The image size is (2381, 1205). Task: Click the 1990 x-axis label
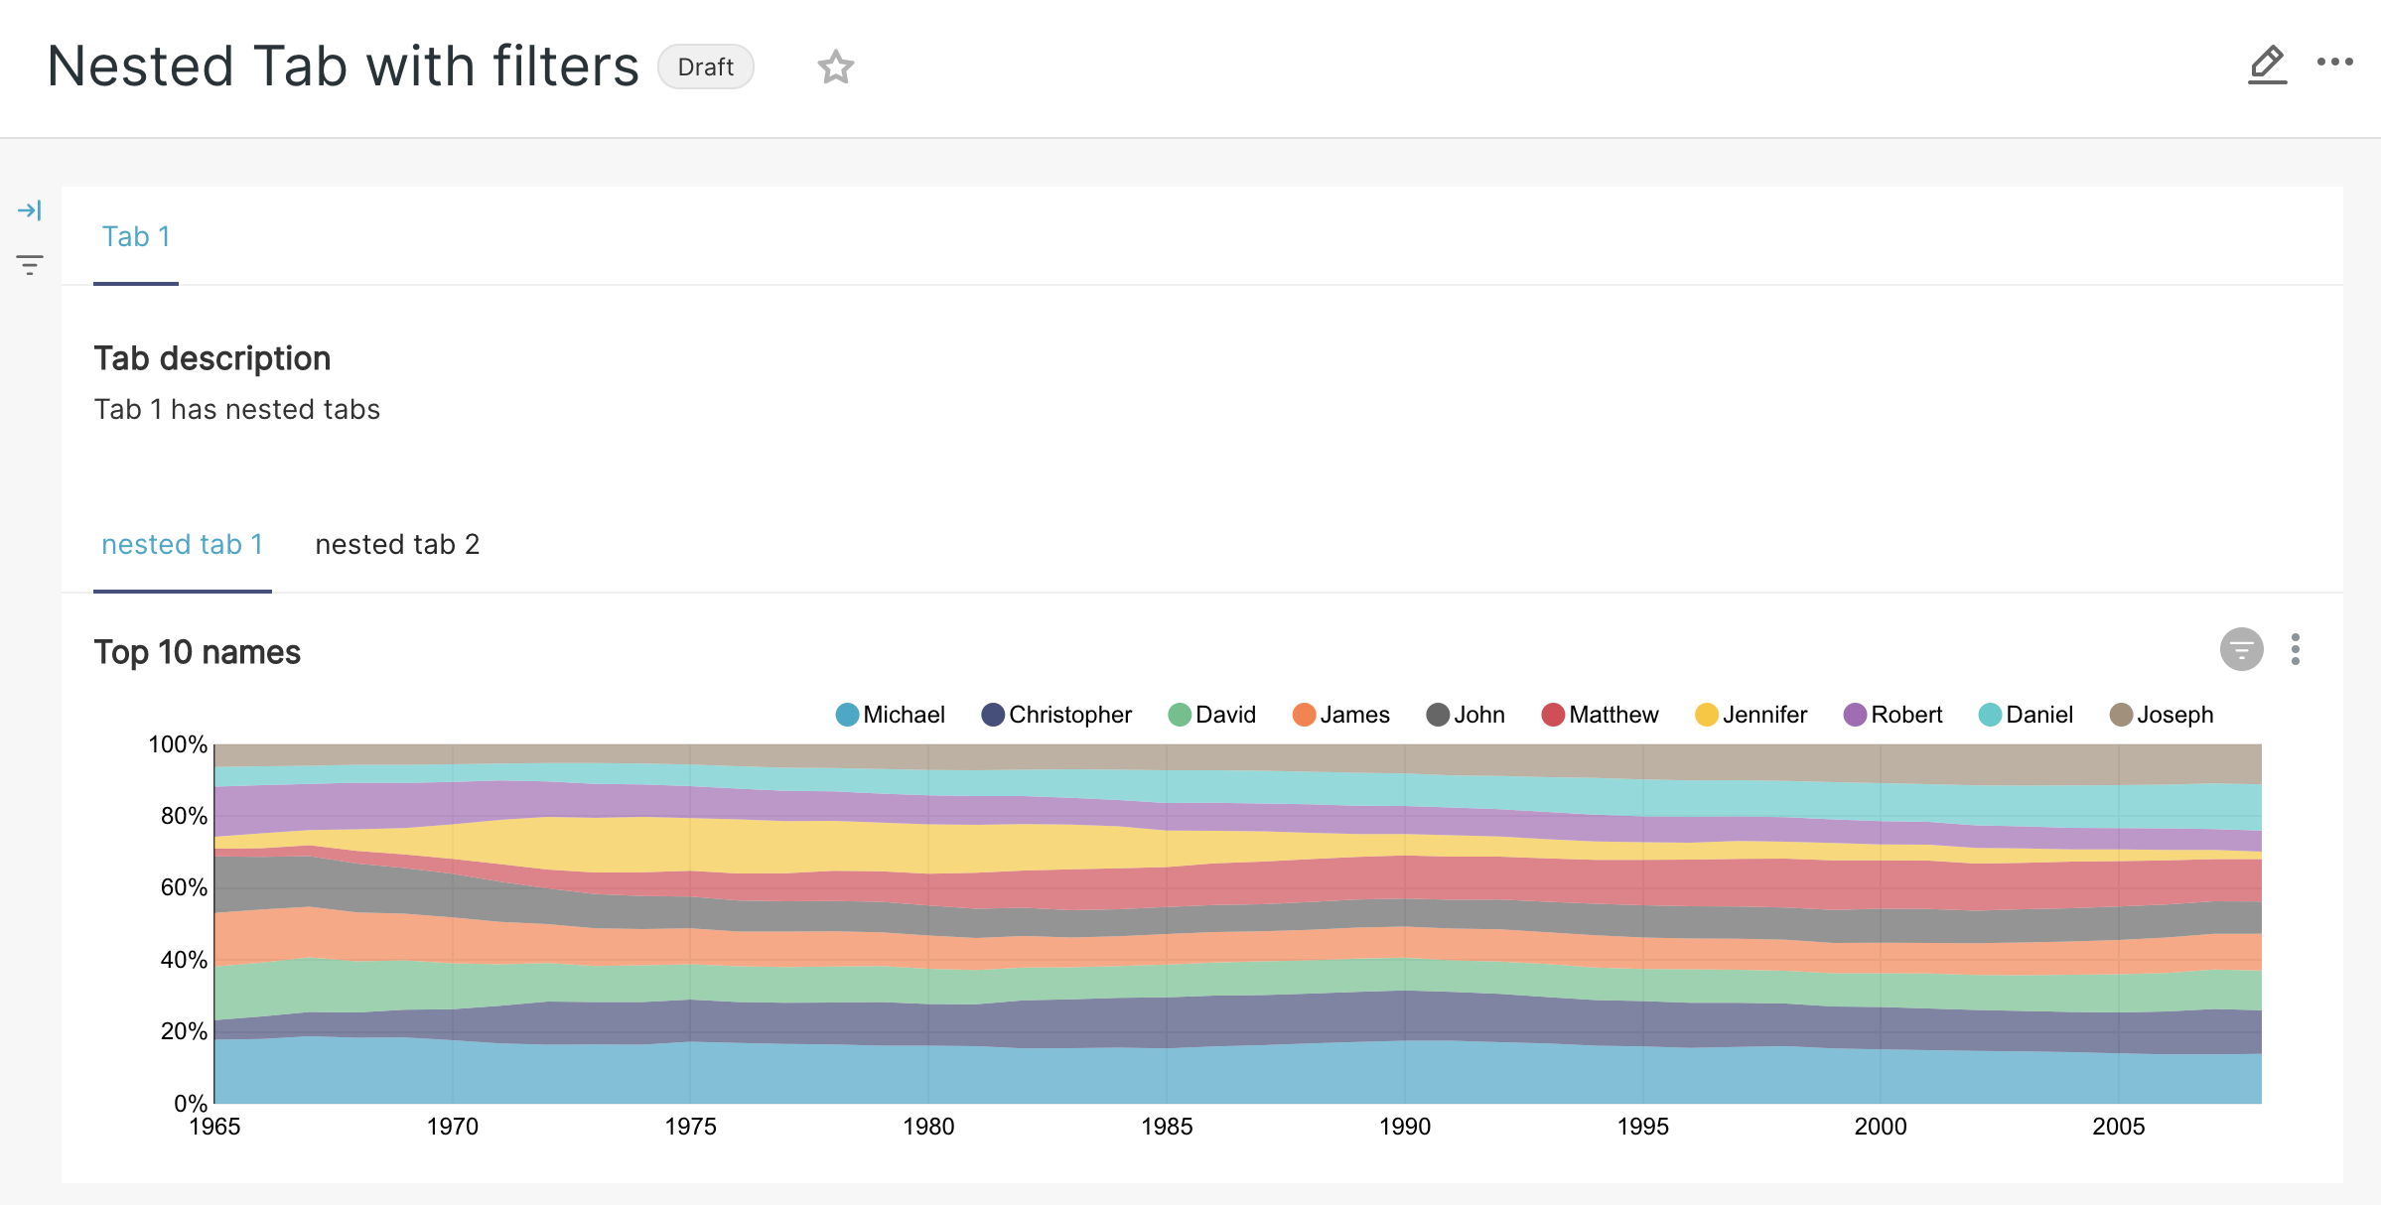point(1404,1127)
